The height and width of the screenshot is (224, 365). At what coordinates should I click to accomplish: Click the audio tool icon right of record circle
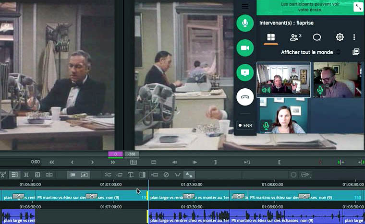[x=305, y=175]
